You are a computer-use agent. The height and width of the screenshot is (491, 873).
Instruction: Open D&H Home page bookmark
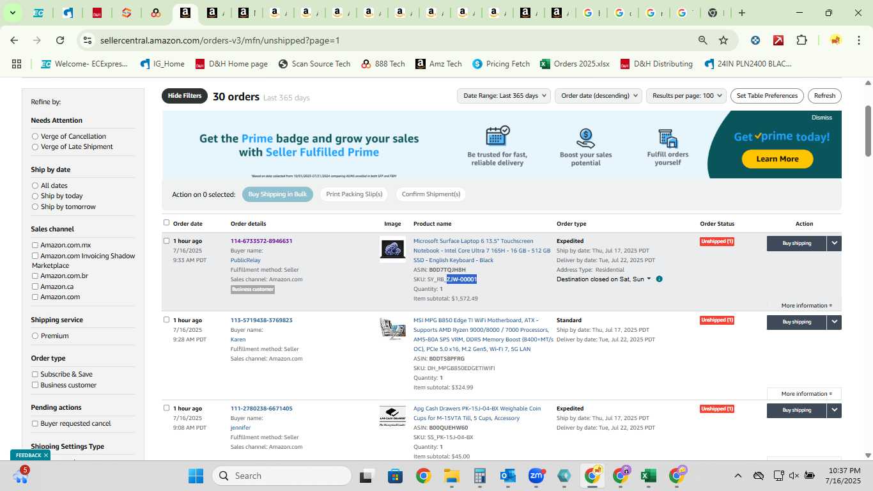click(231, 64)
